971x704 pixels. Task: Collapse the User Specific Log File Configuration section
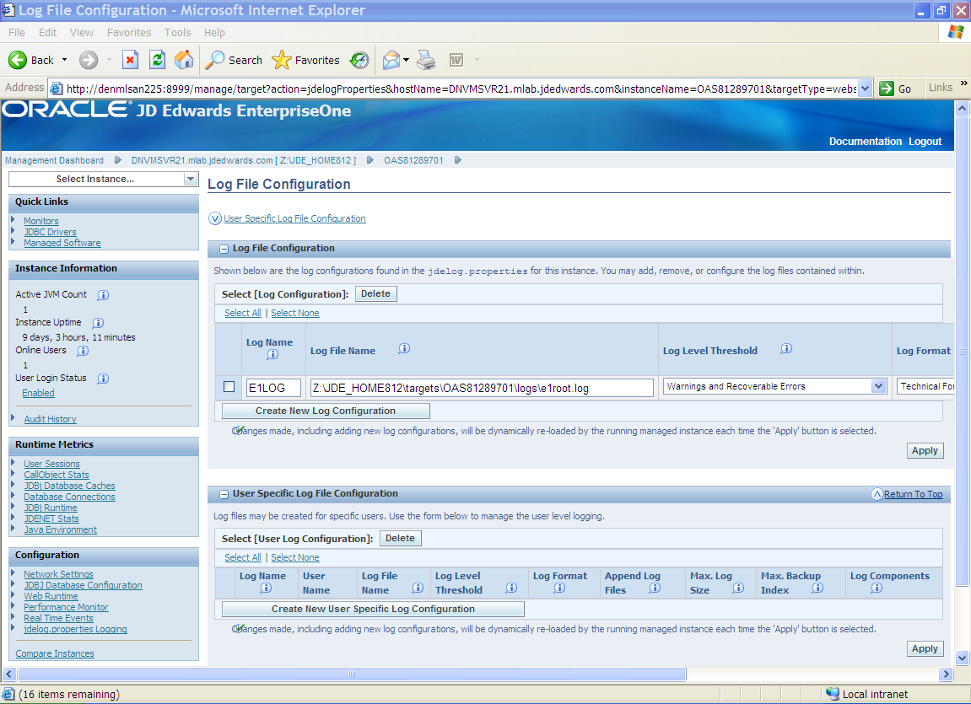click(224, 494)
